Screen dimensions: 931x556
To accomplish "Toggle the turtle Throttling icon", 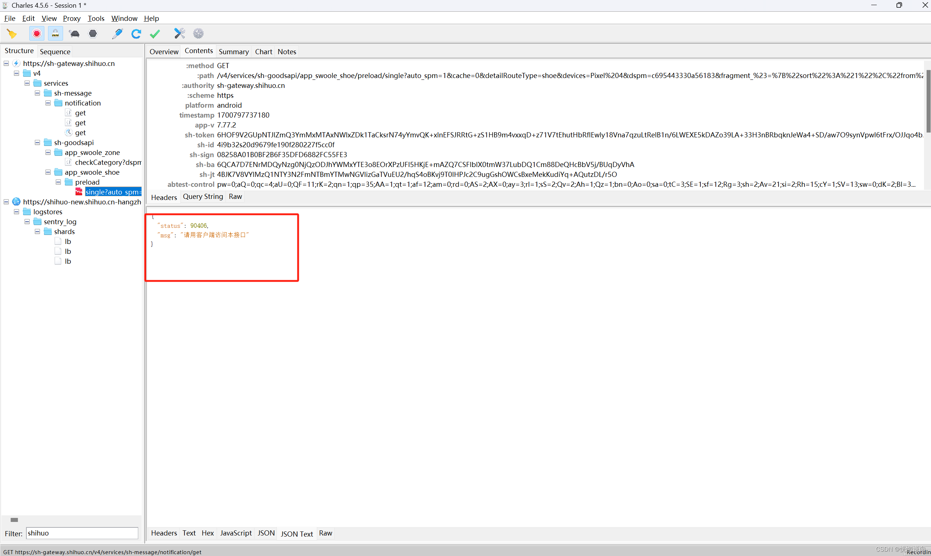I will pyautogui.click(x=74, y=34).
